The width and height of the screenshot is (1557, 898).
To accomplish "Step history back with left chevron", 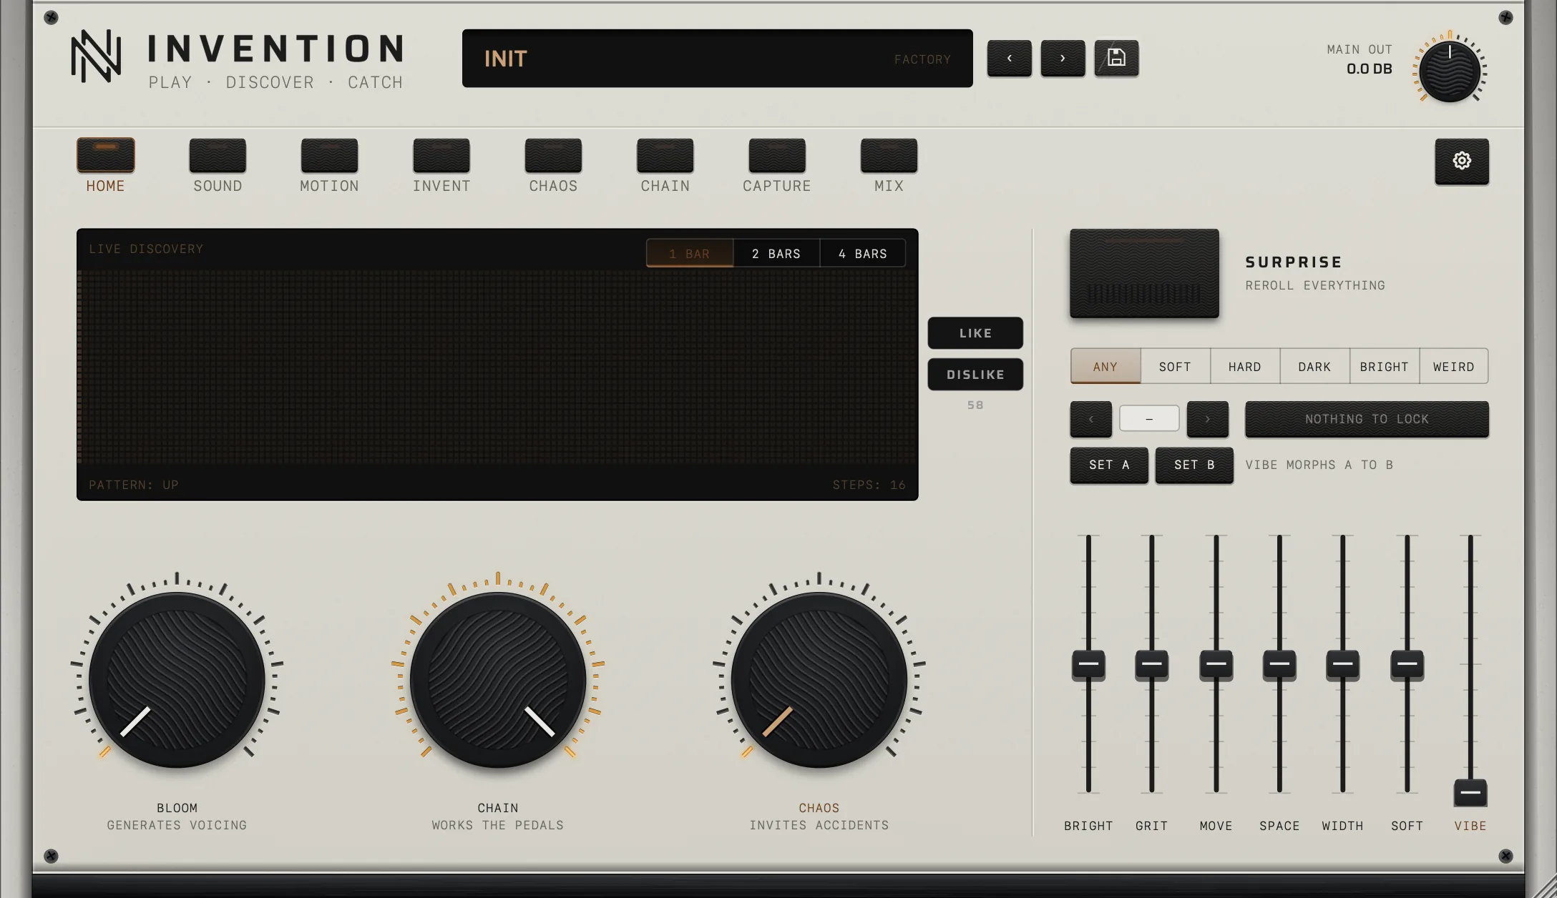I will click(x=1091, y=419).
